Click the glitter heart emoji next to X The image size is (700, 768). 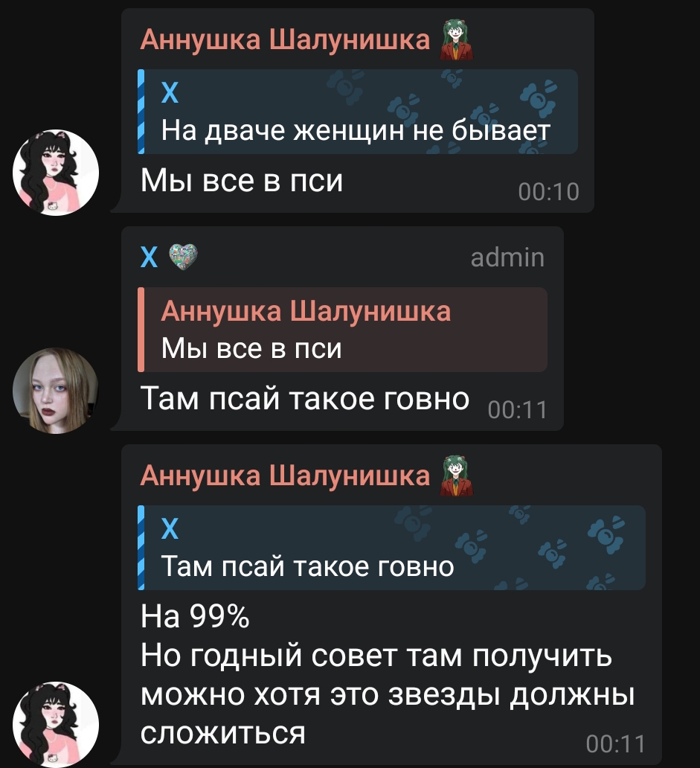[x=183, y=257]
